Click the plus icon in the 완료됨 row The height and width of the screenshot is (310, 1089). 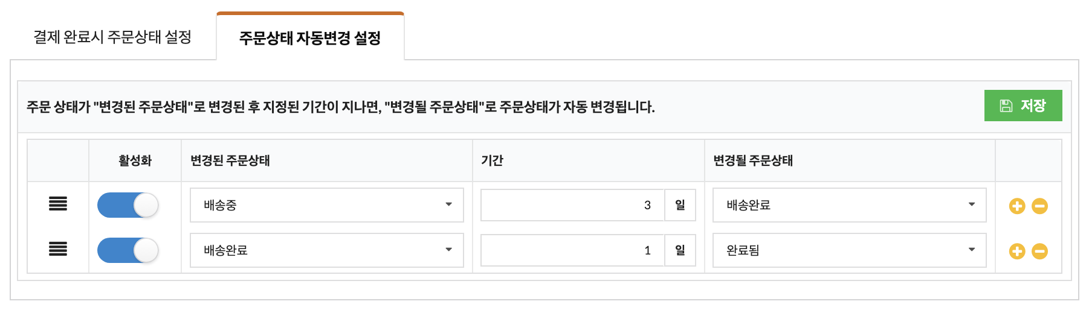[x=1017, y=251]
